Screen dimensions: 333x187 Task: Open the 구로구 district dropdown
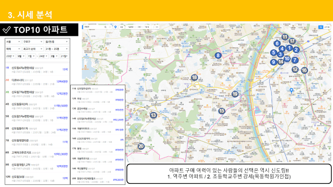33,42
